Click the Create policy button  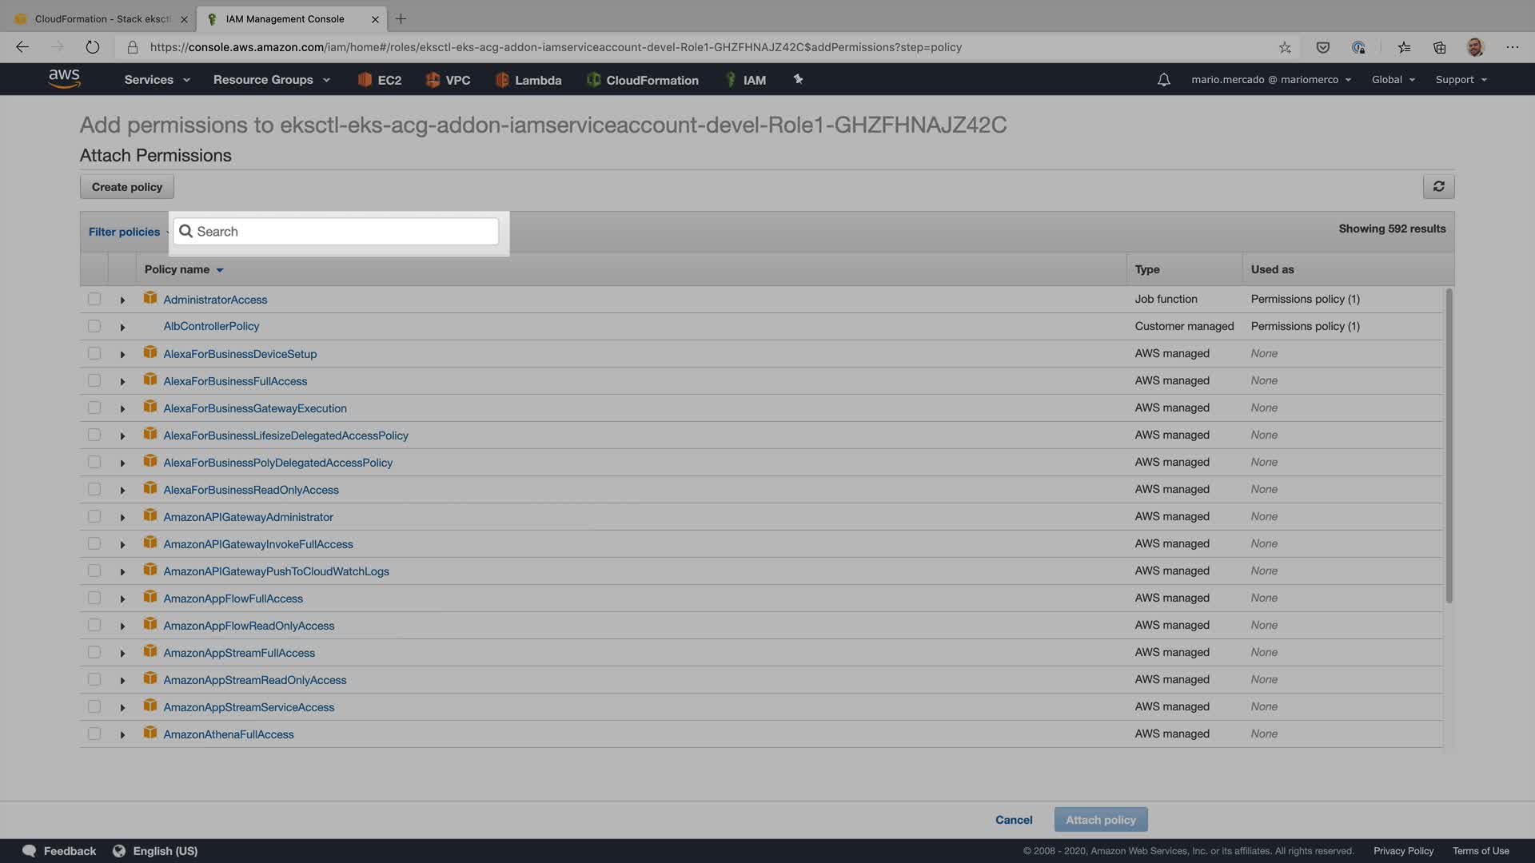tap(127, 187)
